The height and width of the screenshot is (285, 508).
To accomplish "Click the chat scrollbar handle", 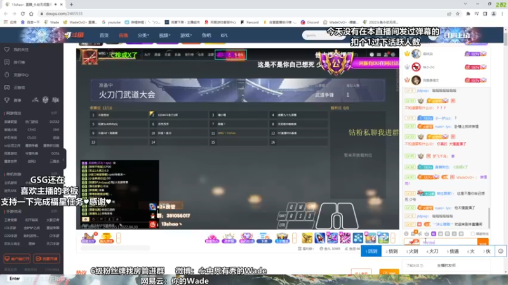I will (x=489, y=217).
